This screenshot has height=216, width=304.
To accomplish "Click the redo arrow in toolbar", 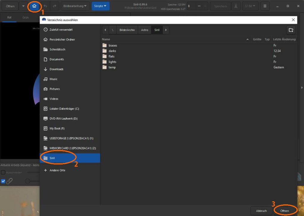I will coord(54,6).
